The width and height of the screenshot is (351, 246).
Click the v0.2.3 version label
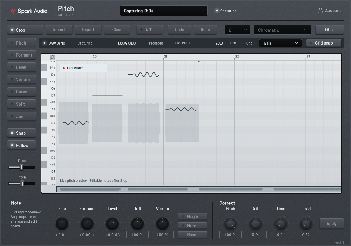coord(340,242)
